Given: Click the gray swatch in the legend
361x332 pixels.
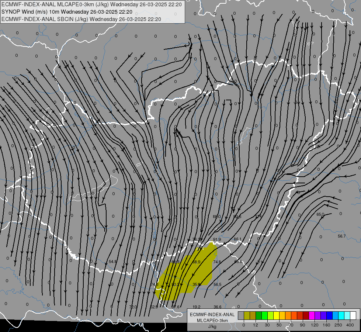Looking at the screenshot, I should 241,315.
